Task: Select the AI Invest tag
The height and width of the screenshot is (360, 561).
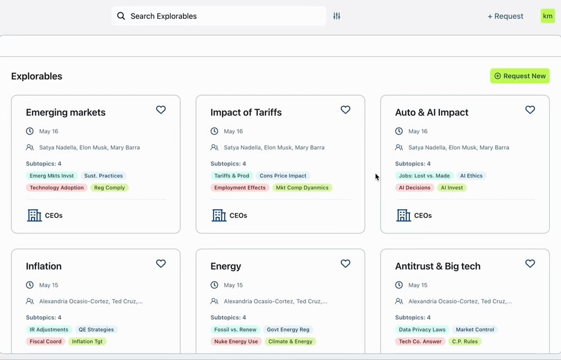Action: [452, 187]
